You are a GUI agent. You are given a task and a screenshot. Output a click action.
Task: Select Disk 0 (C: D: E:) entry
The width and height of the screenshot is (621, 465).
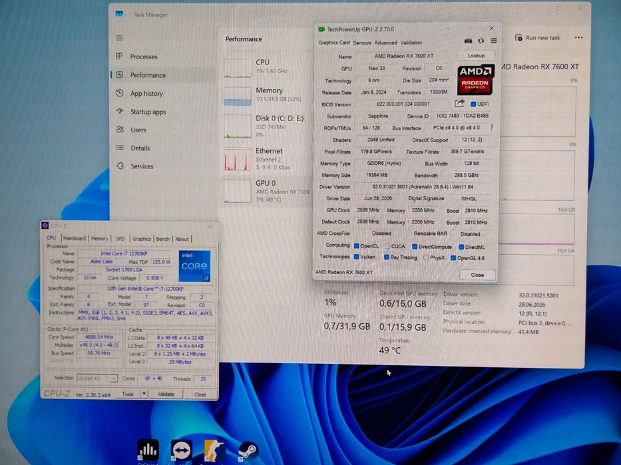(x=264, y=126)
